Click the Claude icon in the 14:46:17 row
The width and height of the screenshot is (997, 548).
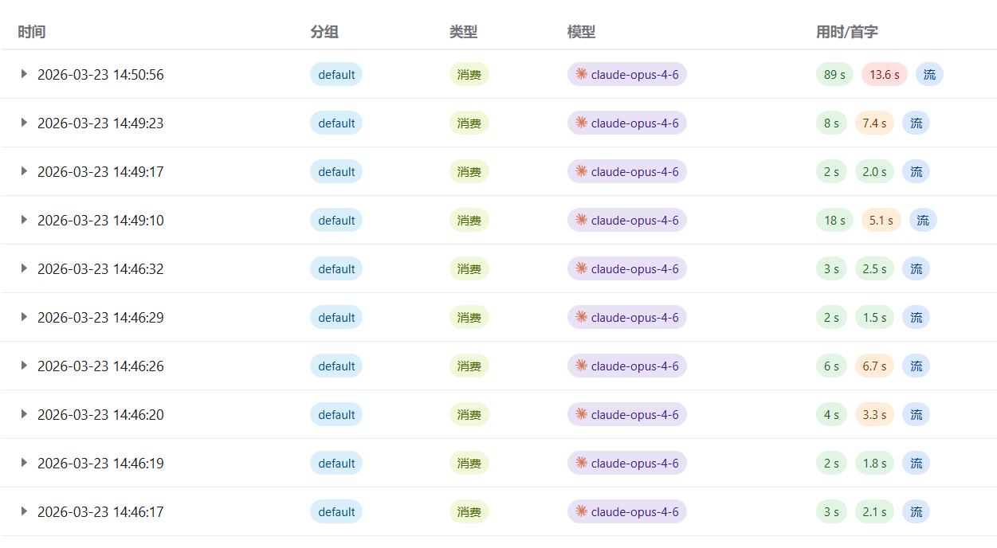coord(581,511)
